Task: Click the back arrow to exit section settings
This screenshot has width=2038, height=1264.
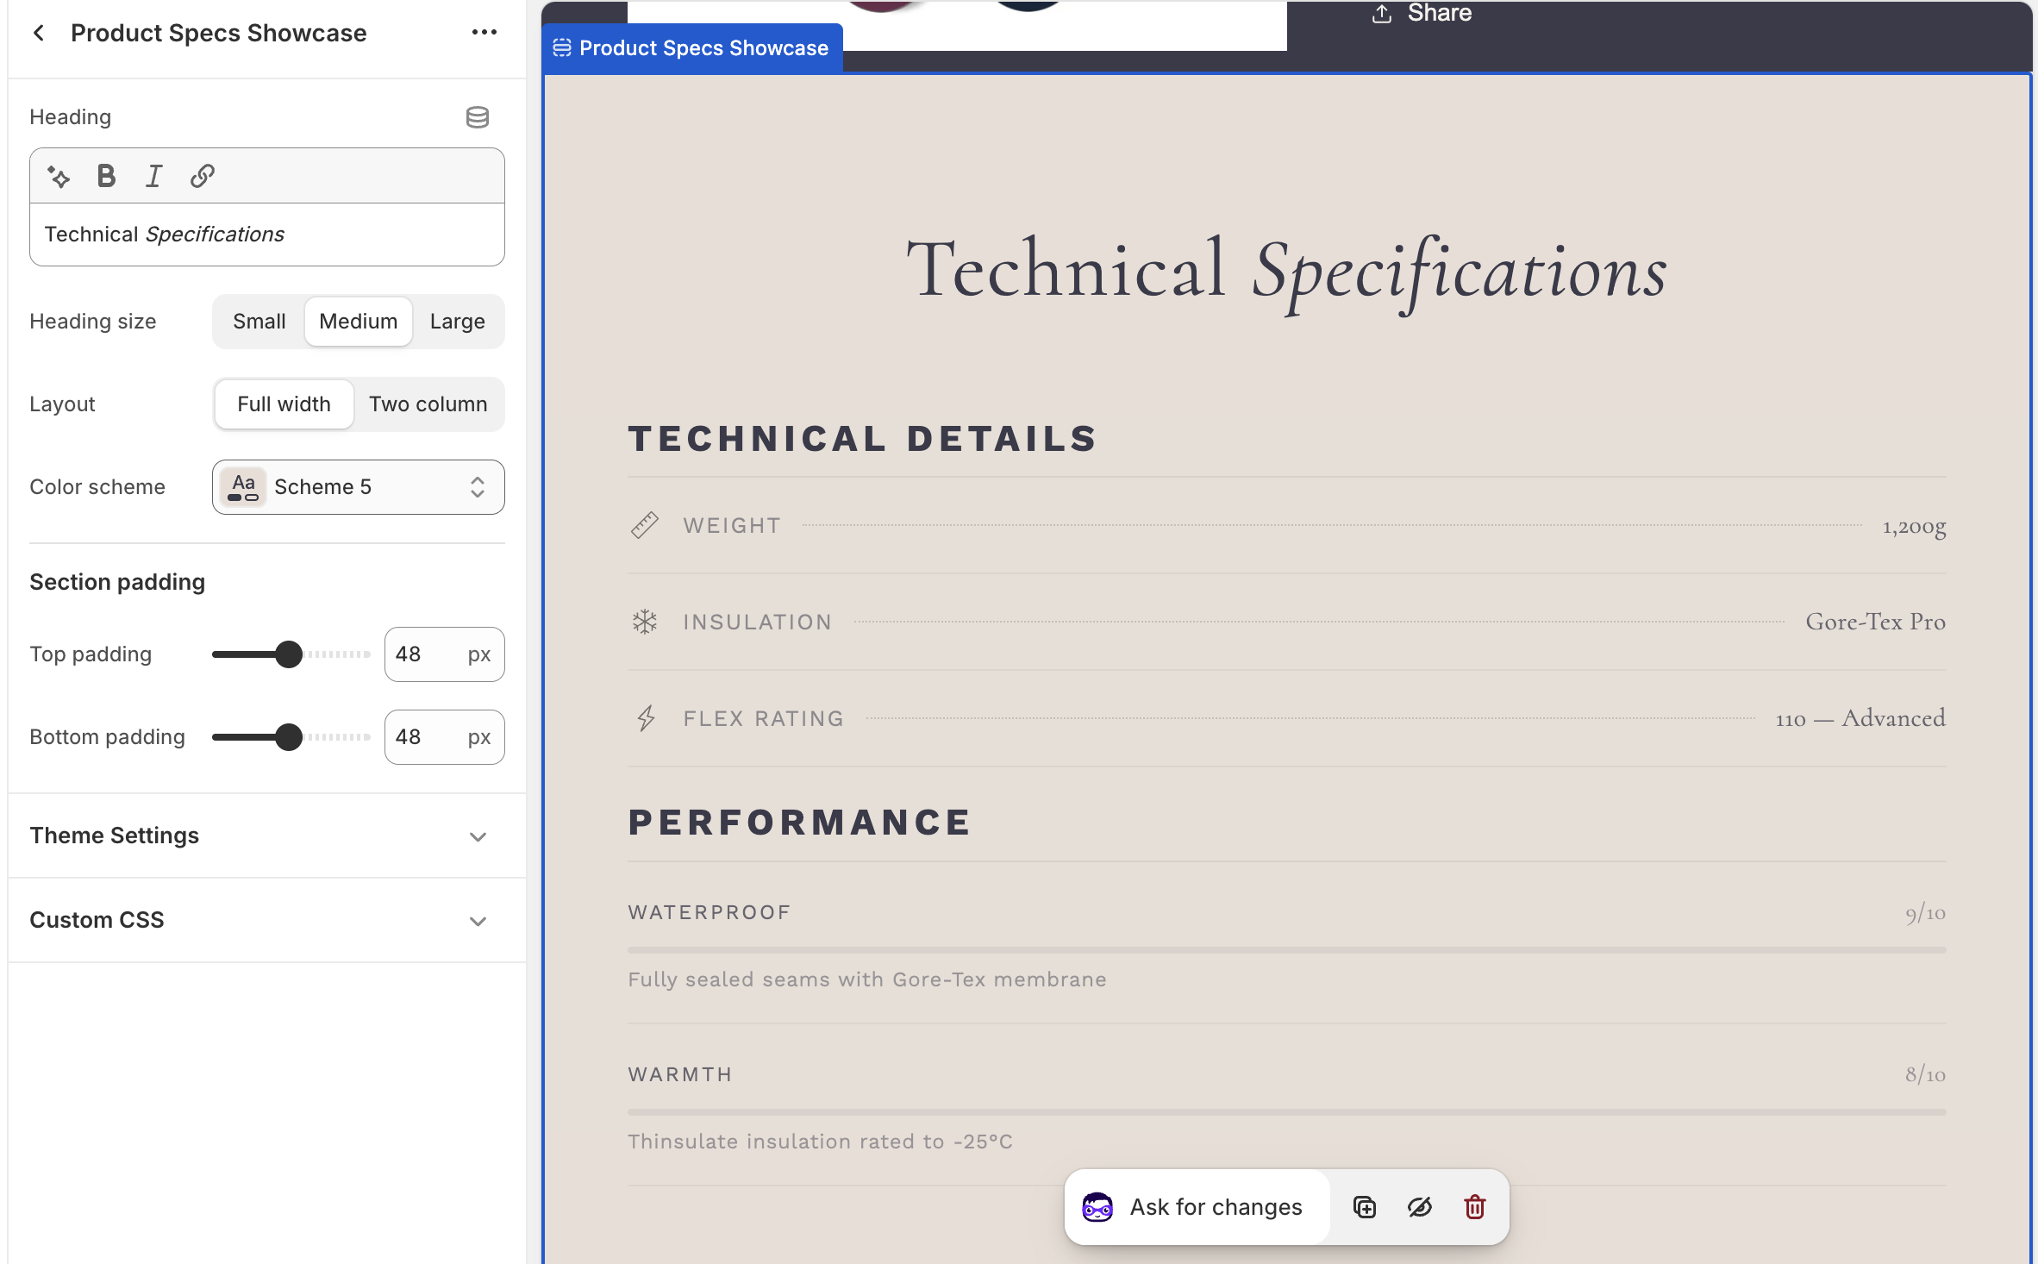Action: (40, 32)
